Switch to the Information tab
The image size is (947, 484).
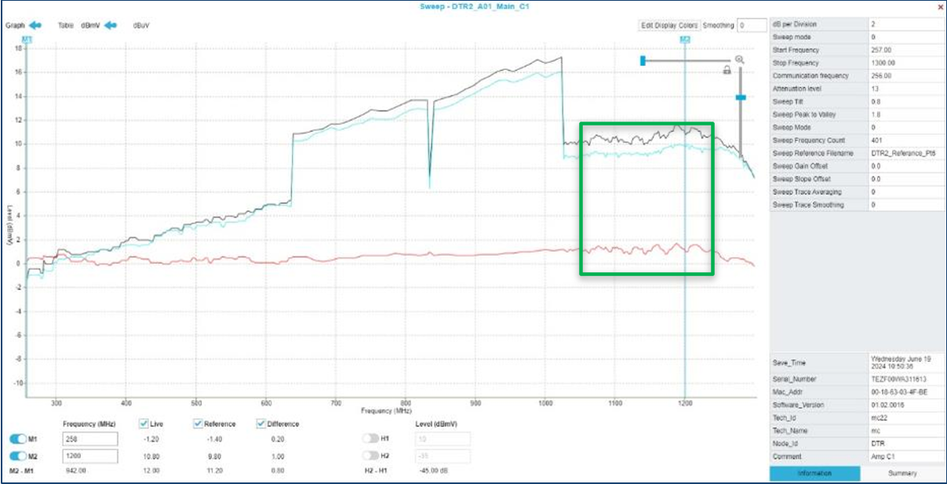click(x=814, y=473)
